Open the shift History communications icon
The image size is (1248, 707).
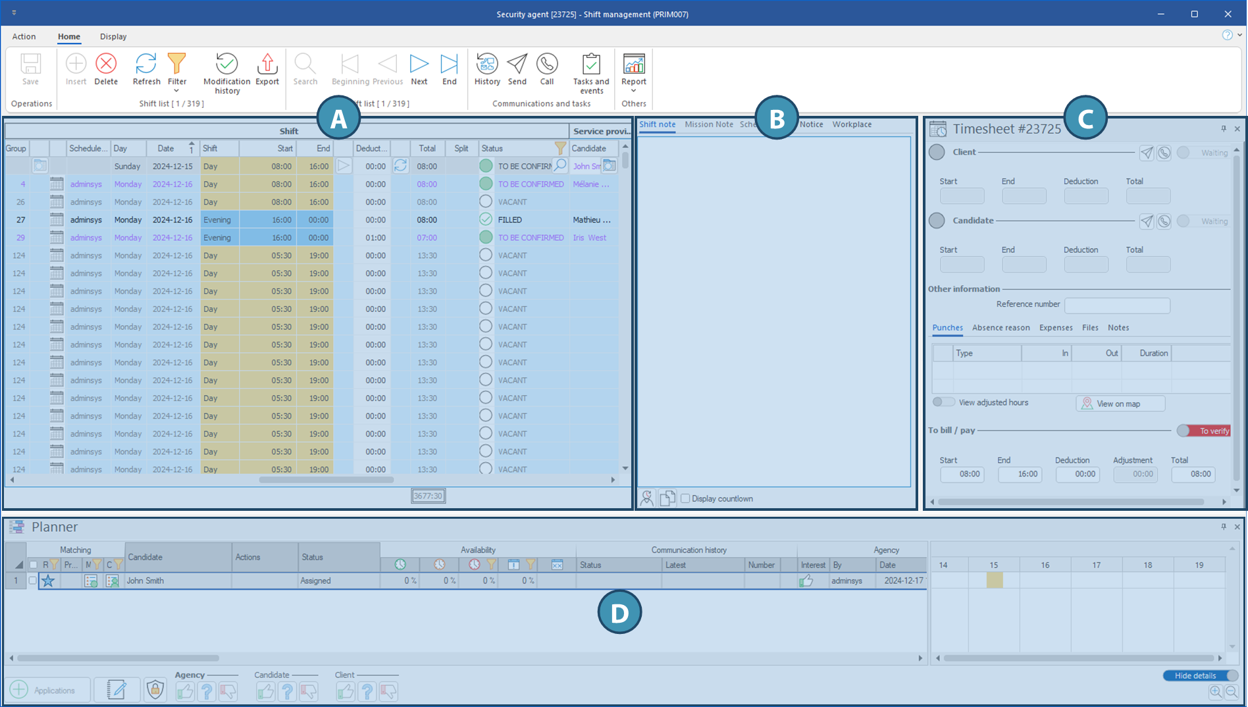(487, 65)
